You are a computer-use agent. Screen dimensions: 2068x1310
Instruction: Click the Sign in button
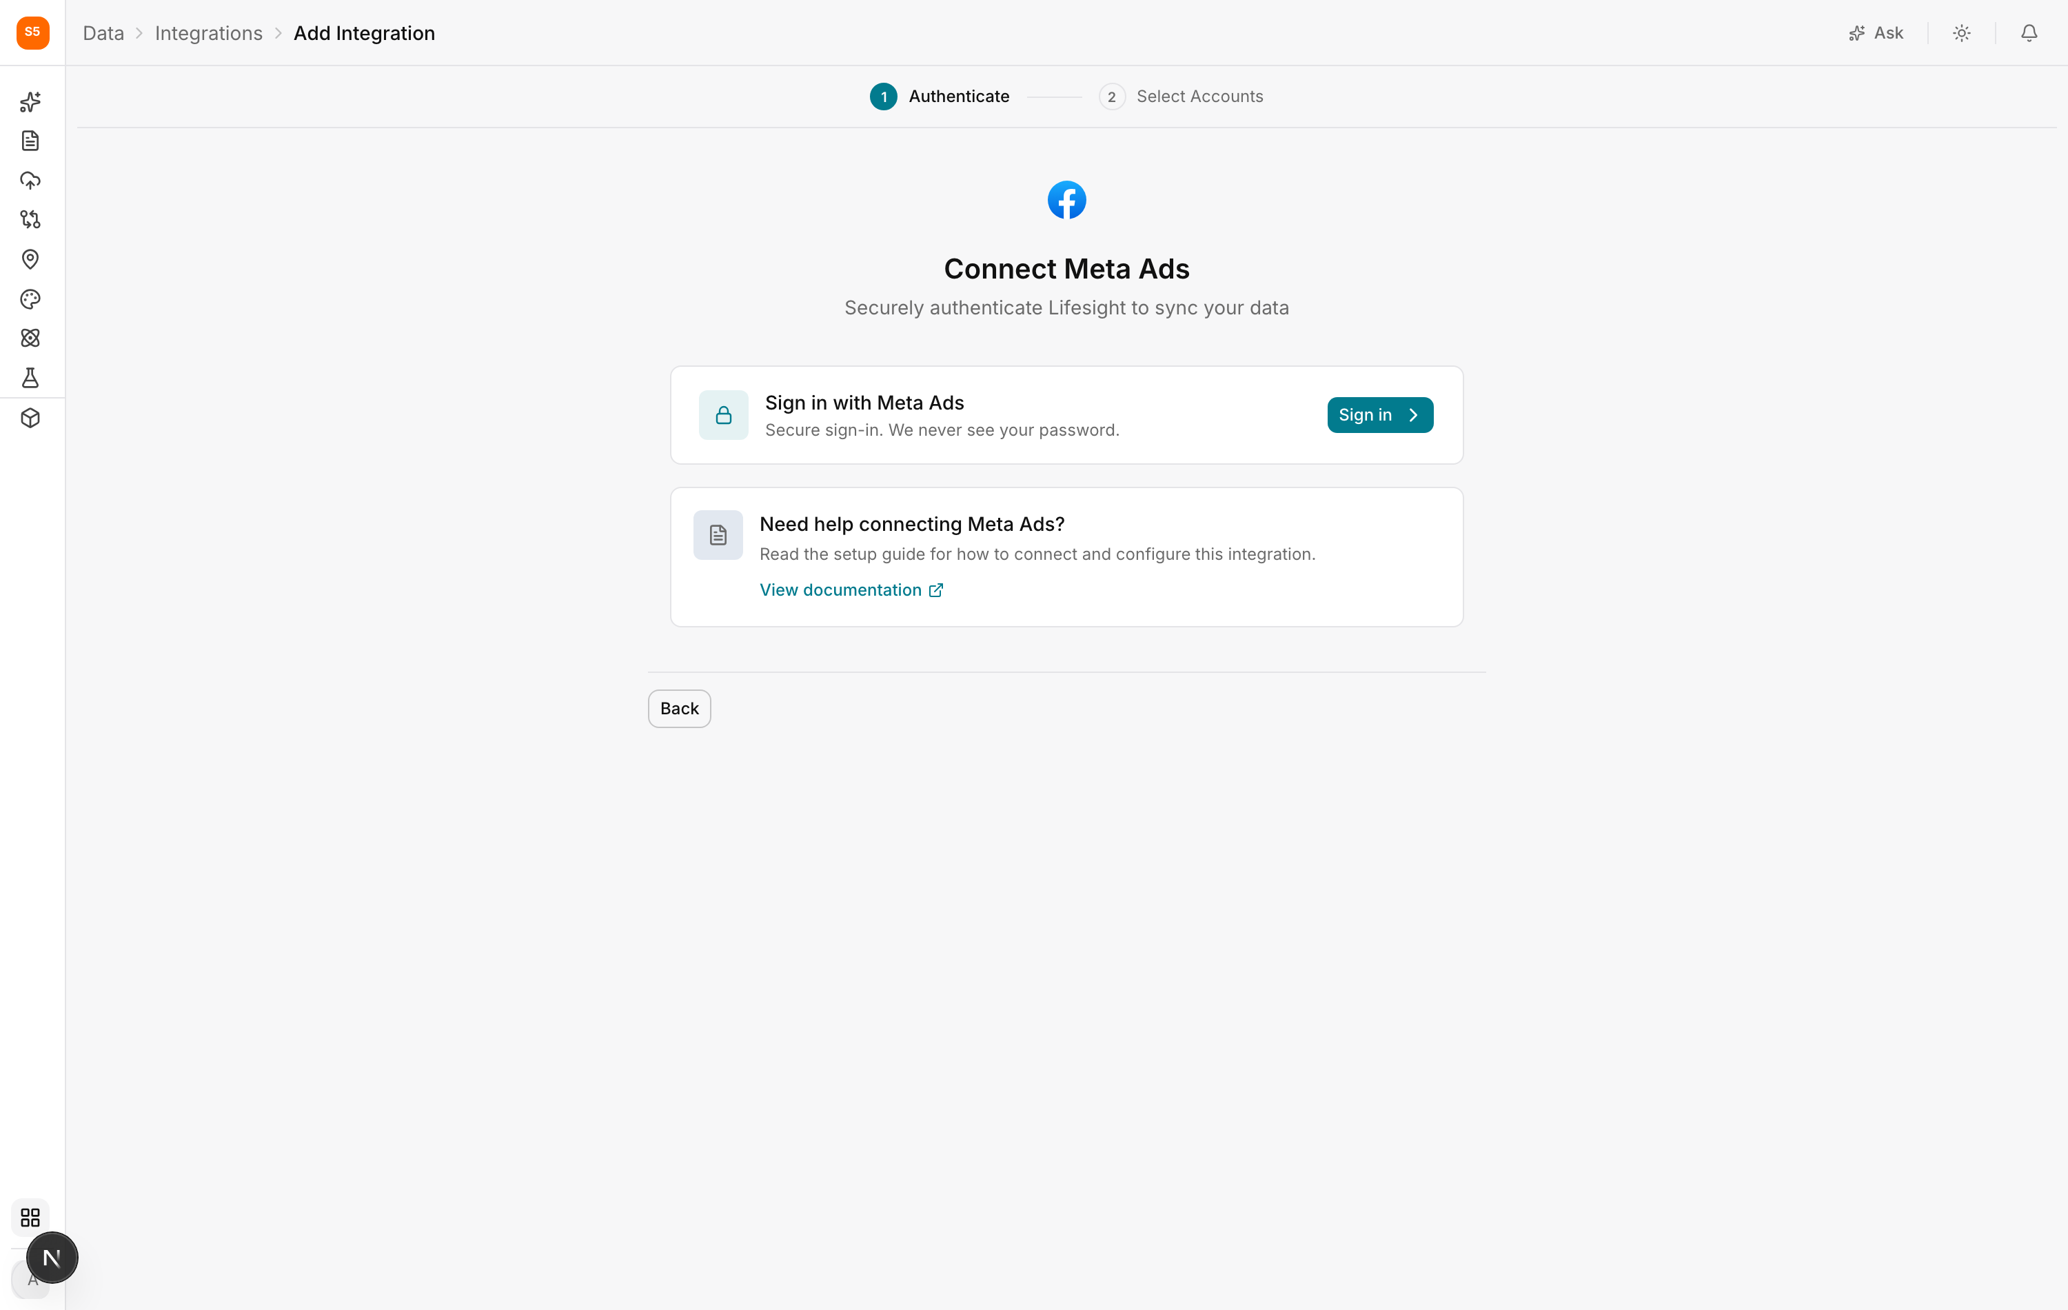(x=1380, y=415)
